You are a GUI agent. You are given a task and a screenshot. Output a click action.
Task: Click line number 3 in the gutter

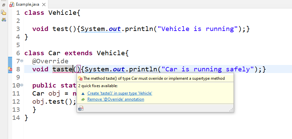pos(18,29)
